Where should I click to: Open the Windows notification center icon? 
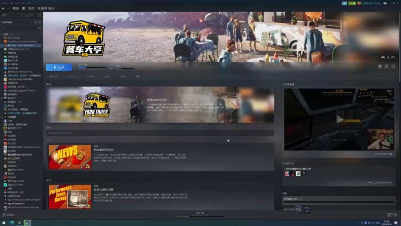tap(396, 222)
